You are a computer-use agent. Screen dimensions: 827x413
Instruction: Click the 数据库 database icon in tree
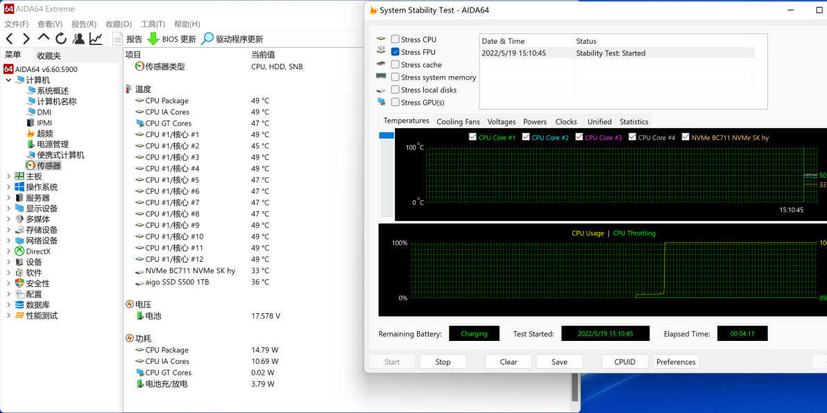(19, 305)
